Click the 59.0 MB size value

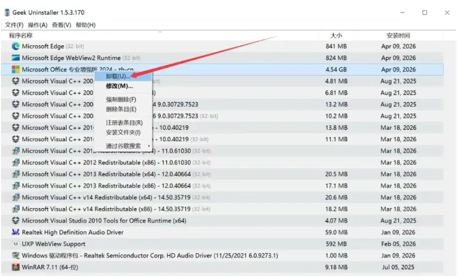(x=336, y=232)
